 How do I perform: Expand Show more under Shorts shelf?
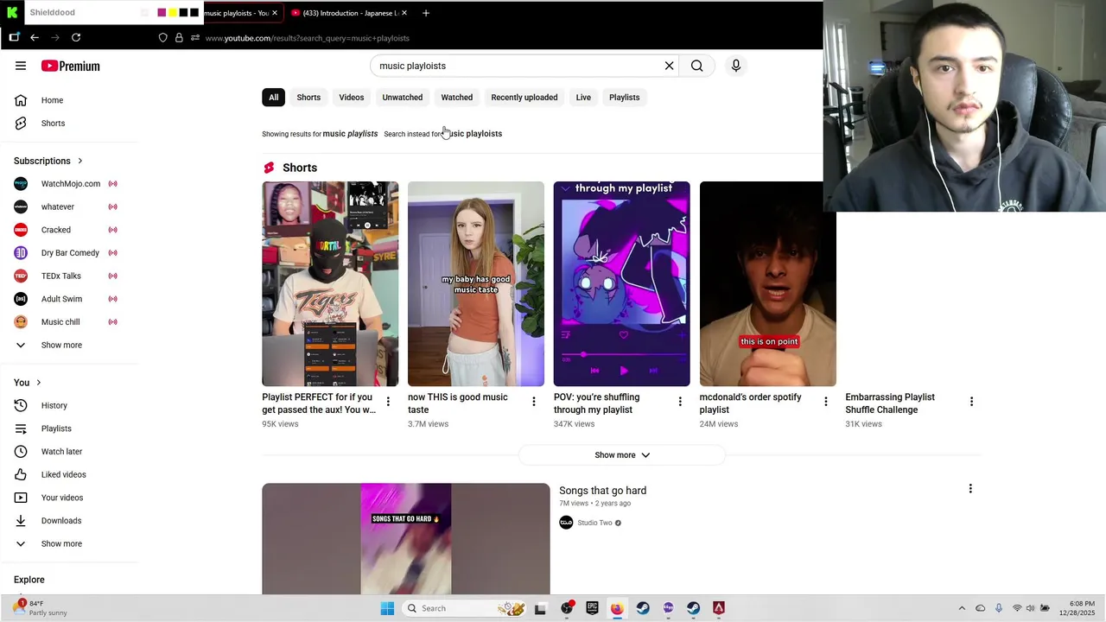[621, 455]
